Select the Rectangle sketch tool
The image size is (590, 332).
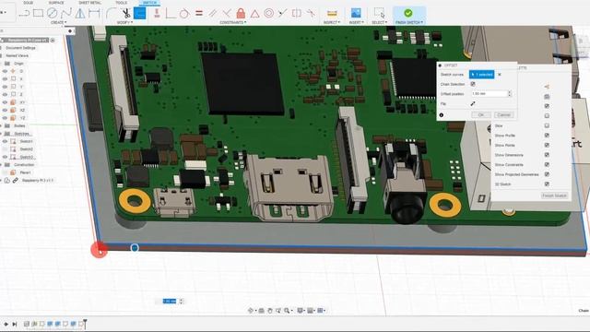[x=38, y=13]
